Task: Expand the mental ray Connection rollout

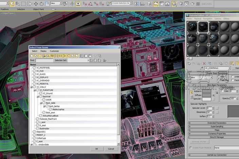Action: 214,155
